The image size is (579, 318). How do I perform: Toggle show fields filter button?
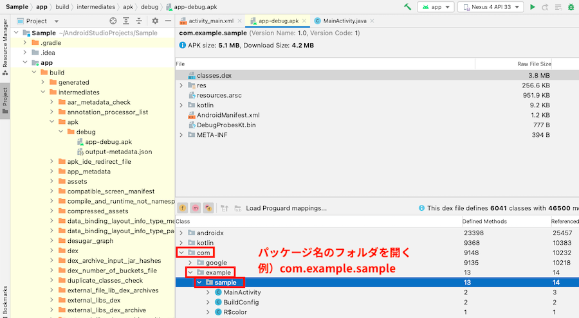pyautogui.click(x=183, y=208)
